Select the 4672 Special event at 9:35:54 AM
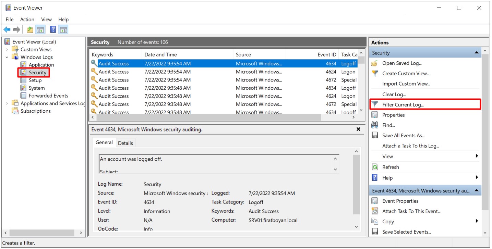Image resolution: width=492 pixels, height=249 pixels. (224, 80)
